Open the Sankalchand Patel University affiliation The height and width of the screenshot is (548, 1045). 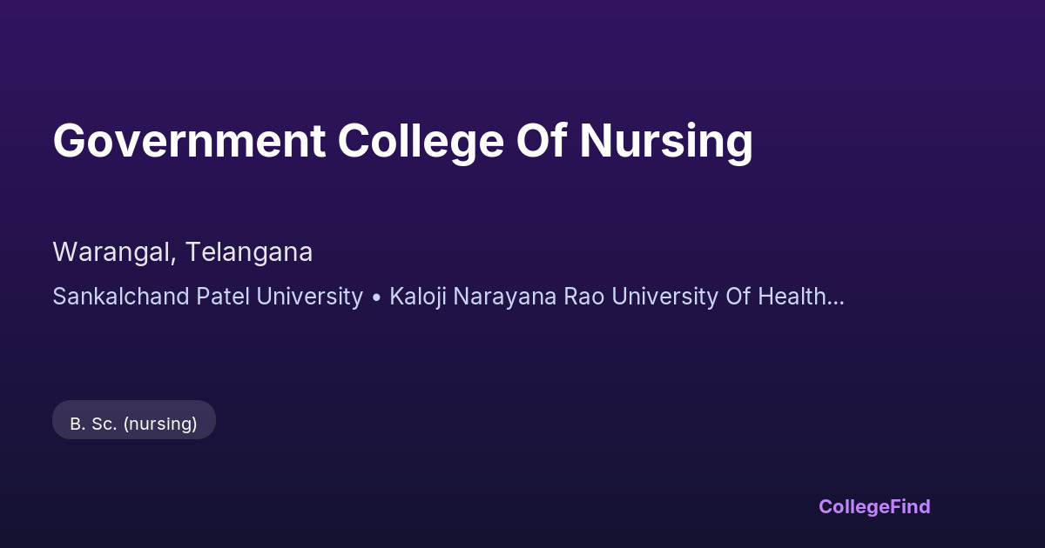(x=207, y=297)
